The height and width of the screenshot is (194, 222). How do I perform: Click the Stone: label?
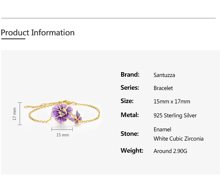[x=130, y=134]
